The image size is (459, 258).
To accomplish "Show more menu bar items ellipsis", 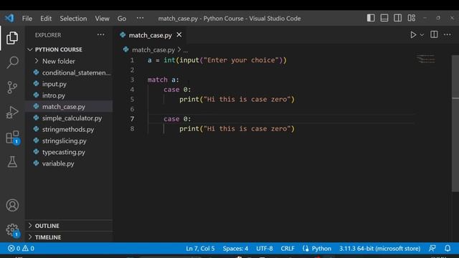I will [140, 18].
